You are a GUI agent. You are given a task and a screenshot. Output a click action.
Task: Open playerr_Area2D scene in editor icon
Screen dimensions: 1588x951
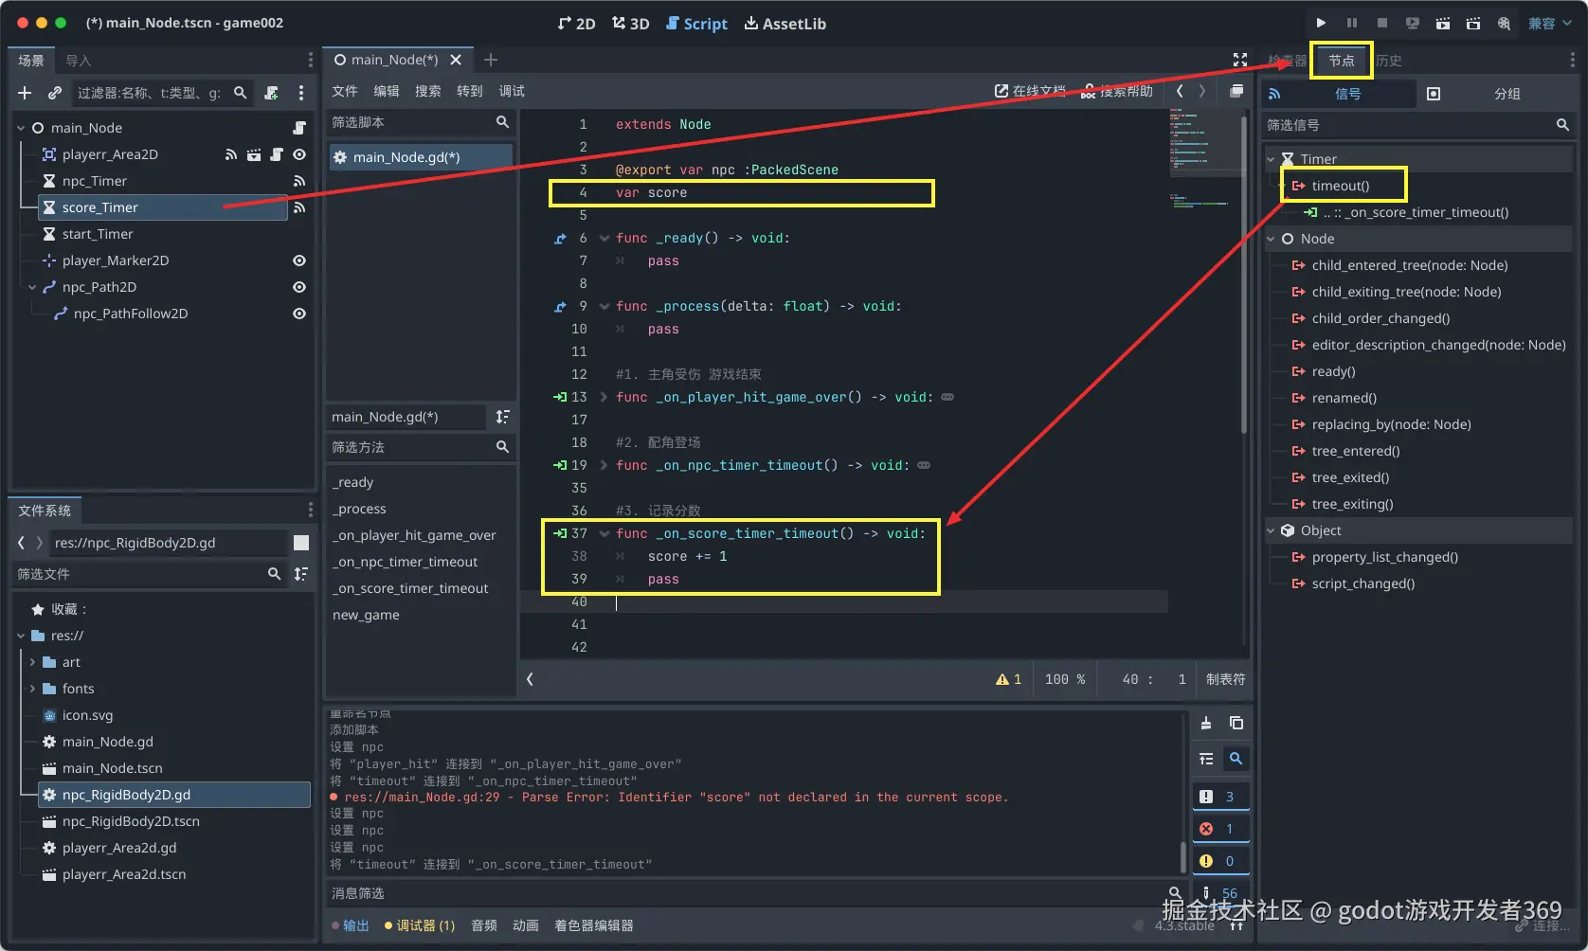click(x=254, y=154)
